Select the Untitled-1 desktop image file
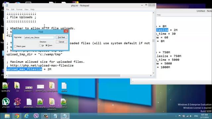 (x=29, y=88)
